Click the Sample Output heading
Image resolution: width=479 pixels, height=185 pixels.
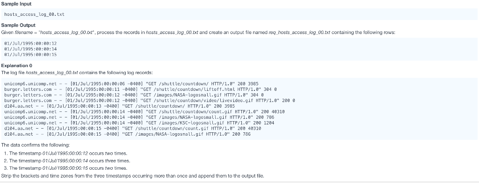(x=18, y=25)
